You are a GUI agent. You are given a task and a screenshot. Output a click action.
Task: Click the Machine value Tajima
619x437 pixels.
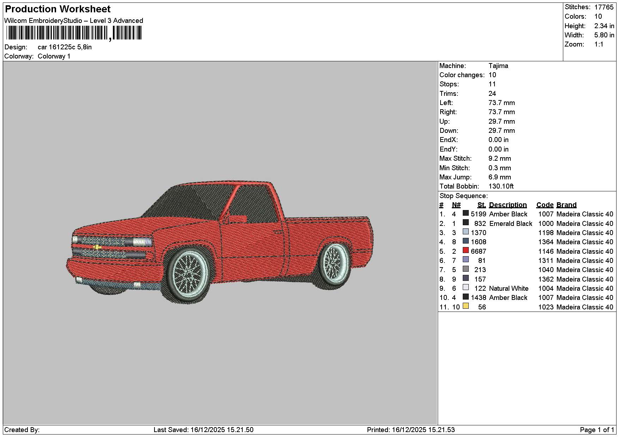tap(498, 66)
